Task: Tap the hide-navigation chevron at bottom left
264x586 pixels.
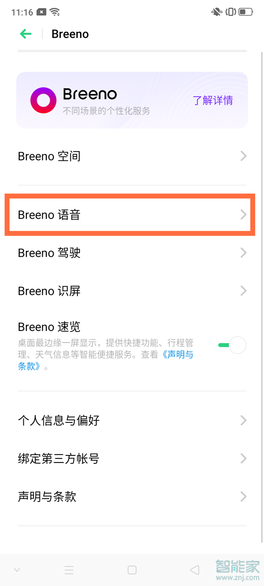Action: pos(17,569)
